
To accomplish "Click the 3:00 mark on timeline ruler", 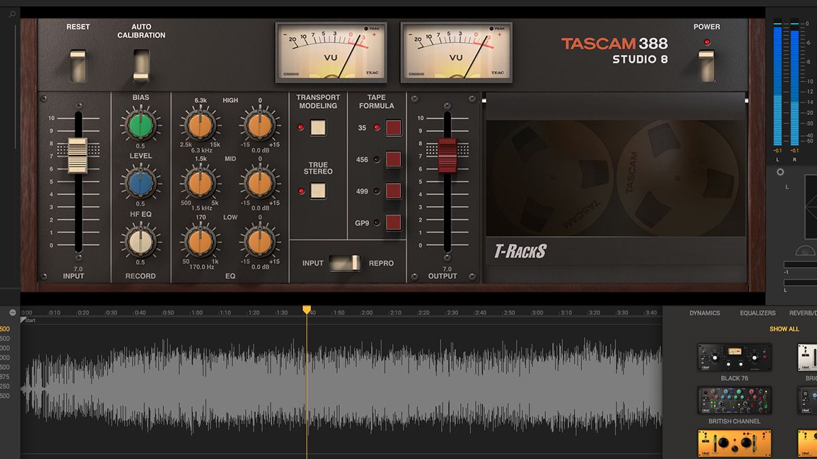I will click(x=537, y=313).
